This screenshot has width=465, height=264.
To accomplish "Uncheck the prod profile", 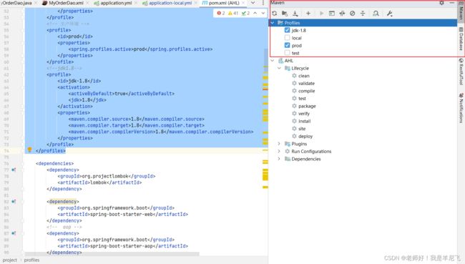I will tap(287, 45).
